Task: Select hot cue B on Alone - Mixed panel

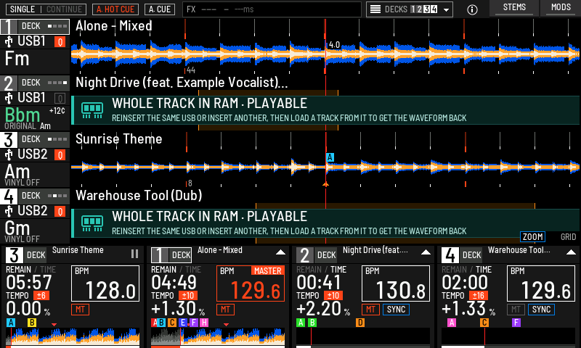Action: click(161, 323)
